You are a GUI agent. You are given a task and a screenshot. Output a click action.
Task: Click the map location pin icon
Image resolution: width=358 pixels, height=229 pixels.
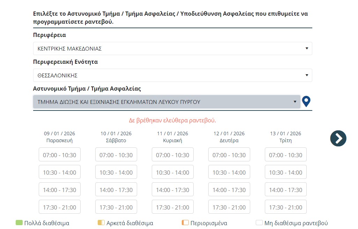306,101
